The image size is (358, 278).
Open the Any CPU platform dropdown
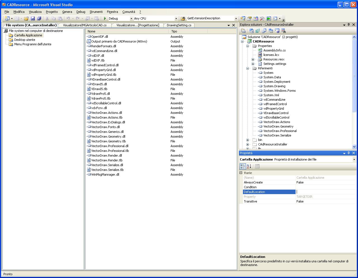coord(176,18)
